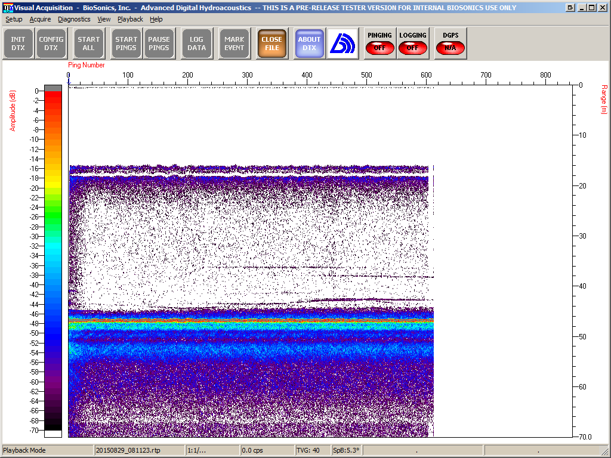611x458 pixels.
Task: Click the INIT DTX toolbar button
Action: 18,44
